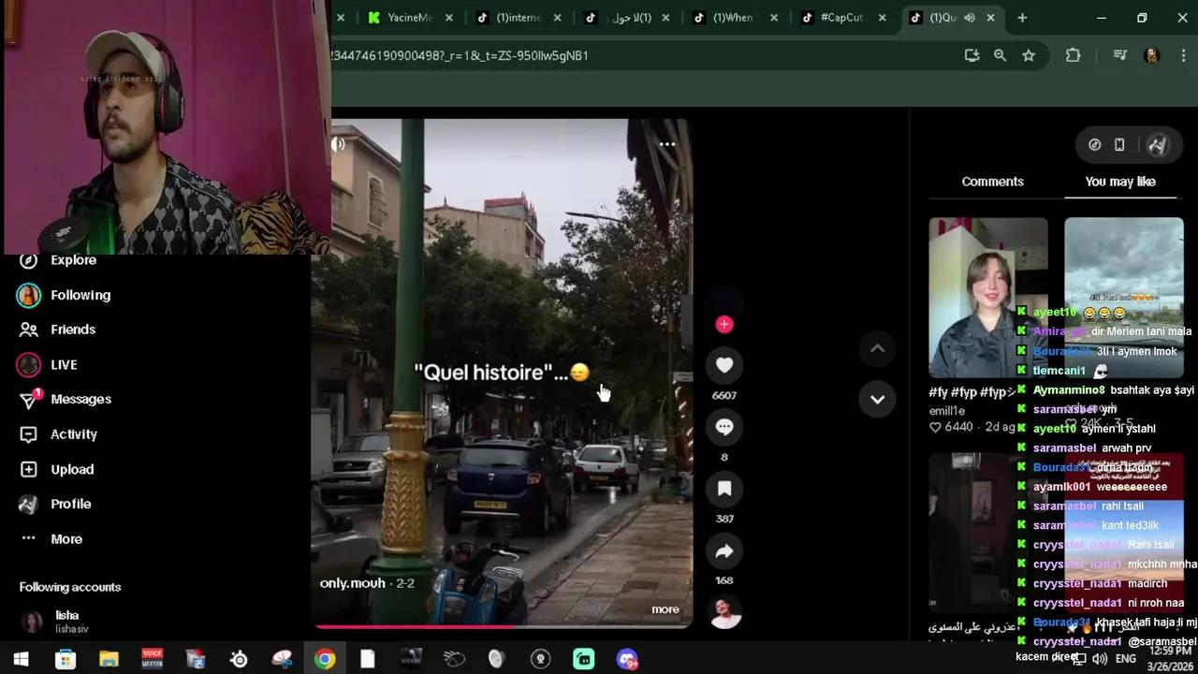Viewport: 1198px width, 674px height.
Task: Open the get app phone icon
Action: click(x=1119, y=144)
